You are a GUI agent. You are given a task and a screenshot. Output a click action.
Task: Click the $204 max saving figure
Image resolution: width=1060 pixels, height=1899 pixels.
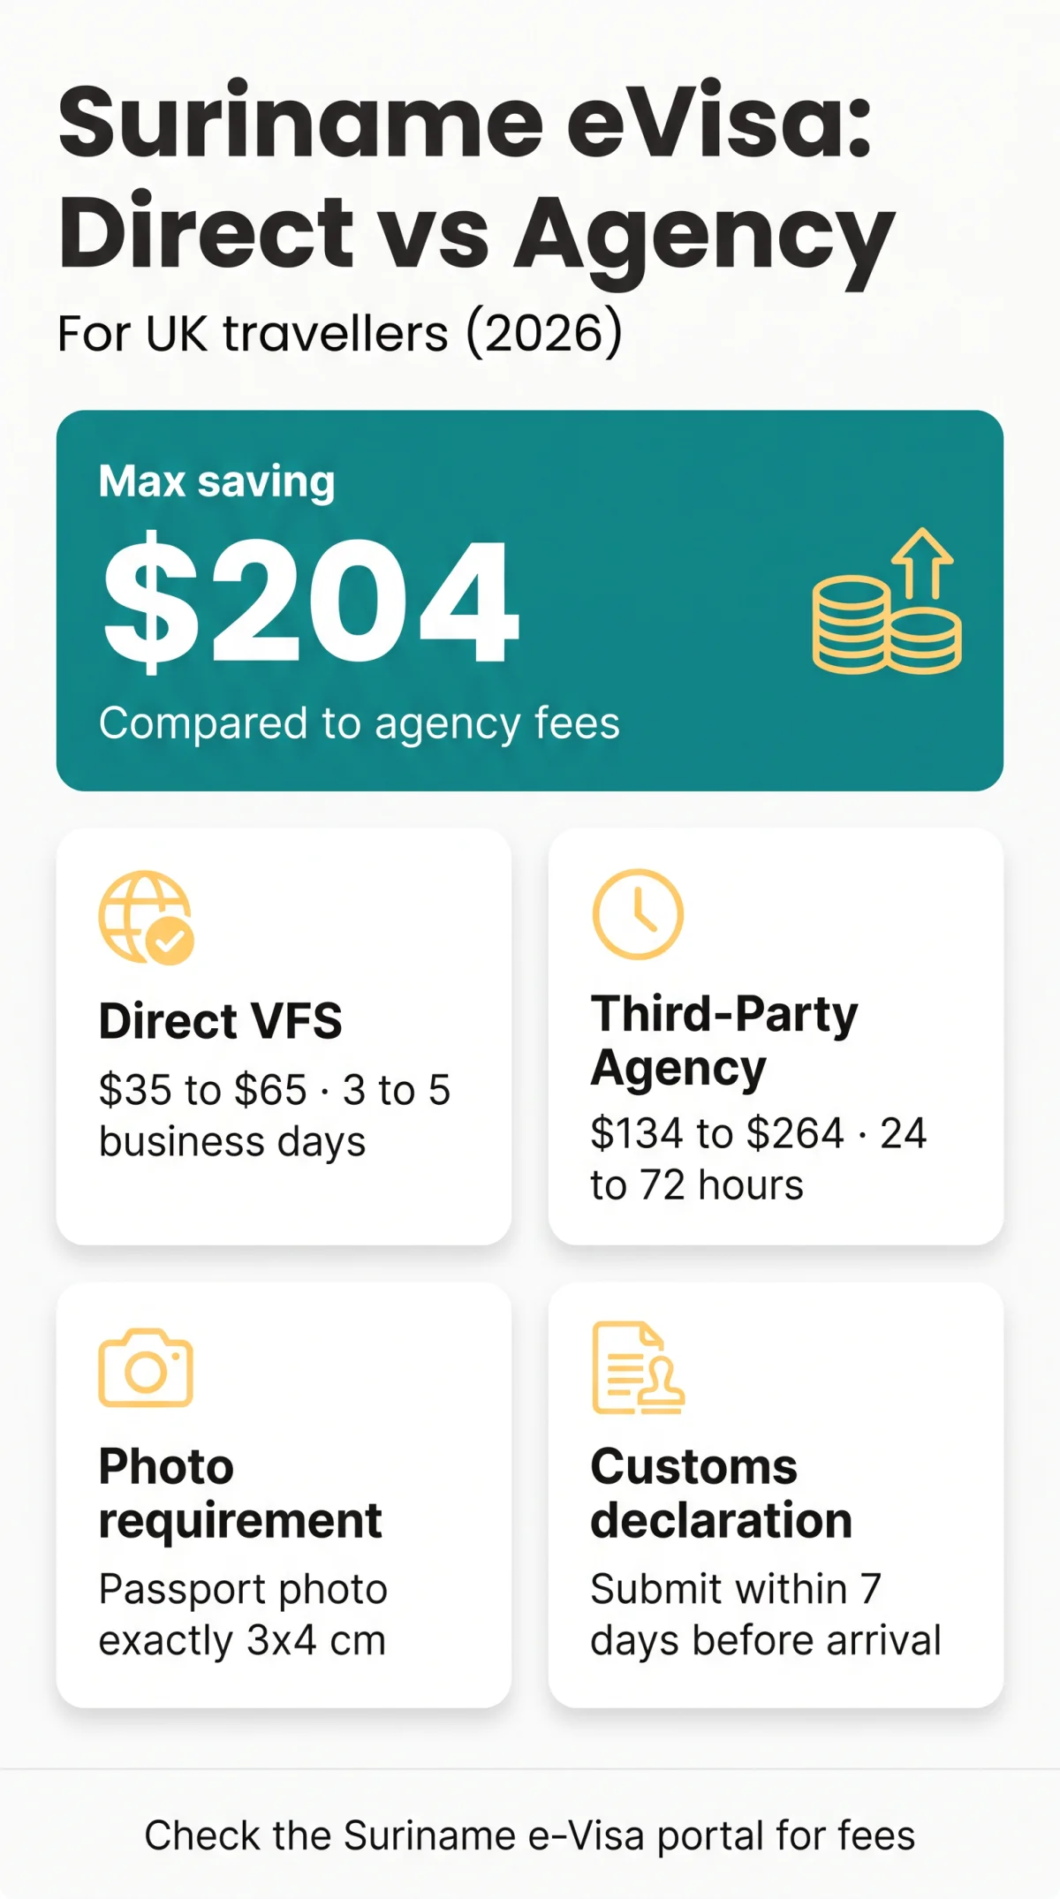tap(310, 602)
